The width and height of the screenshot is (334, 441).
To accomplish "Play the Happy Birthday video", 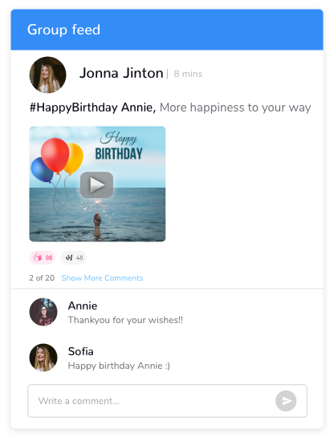I will click(96, 184).
